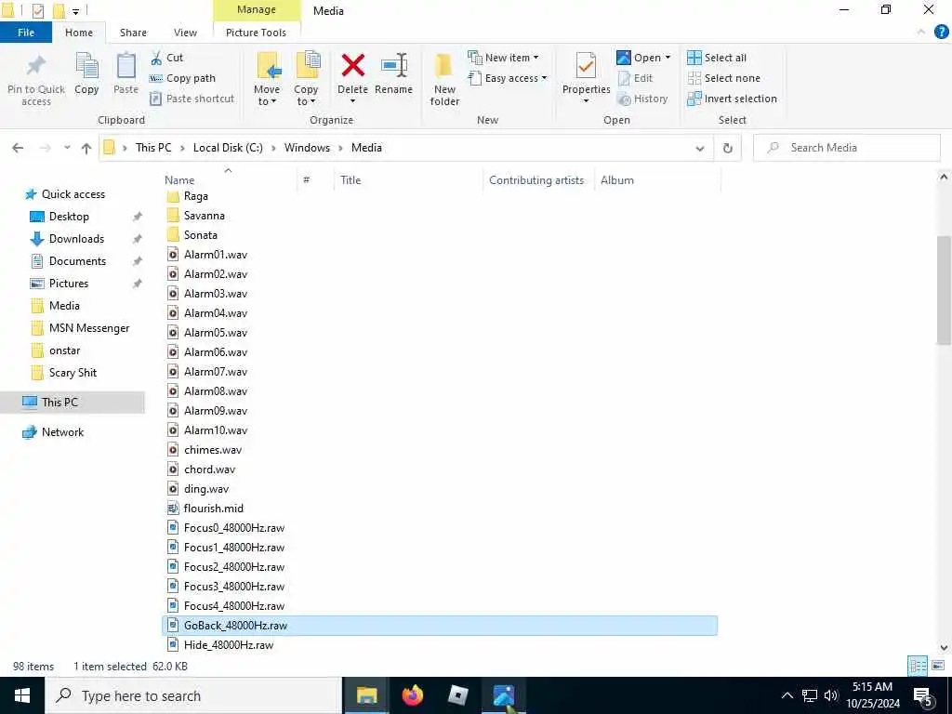The height and width of the screenshot is (714, 952).
Task: Rename the selected file
Action: coord(393,74)
